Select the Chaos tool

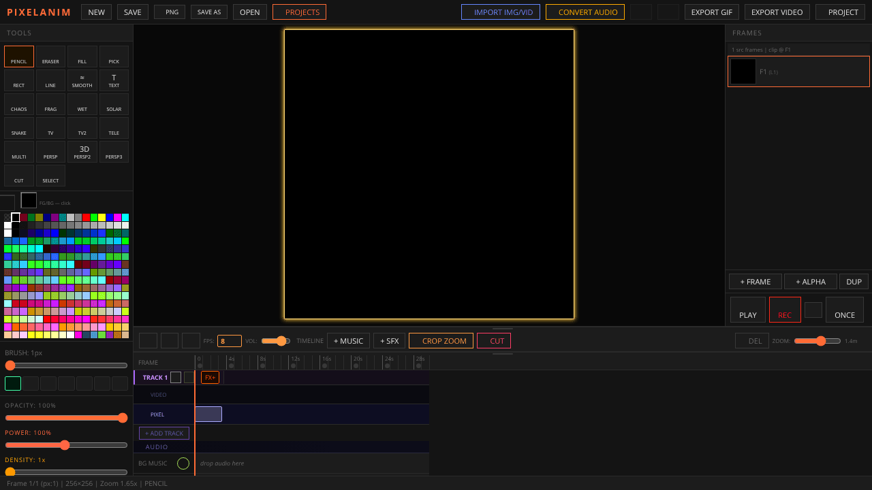pyautogui.click(x=19, y=104)
